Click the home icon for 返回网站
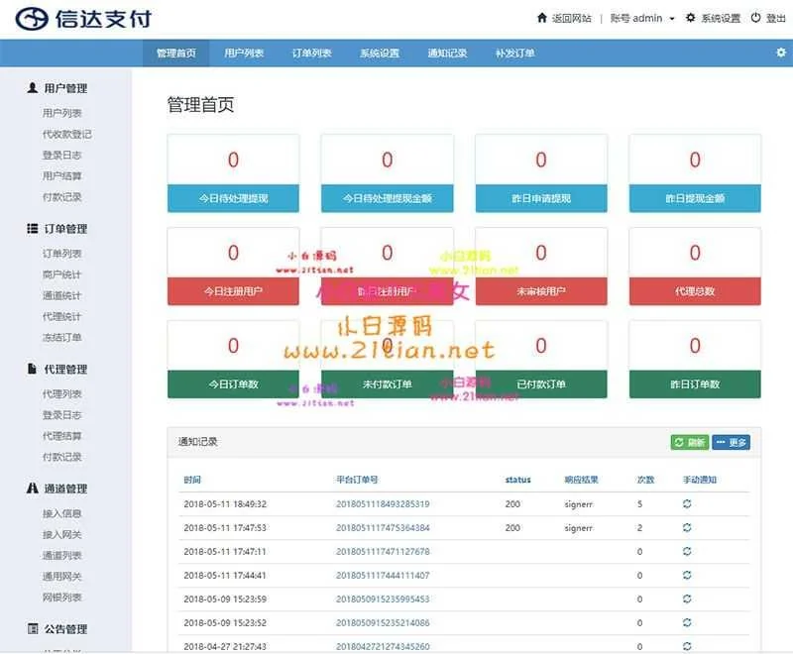Viewport: 793px width, 654px height. pos(541,18)
